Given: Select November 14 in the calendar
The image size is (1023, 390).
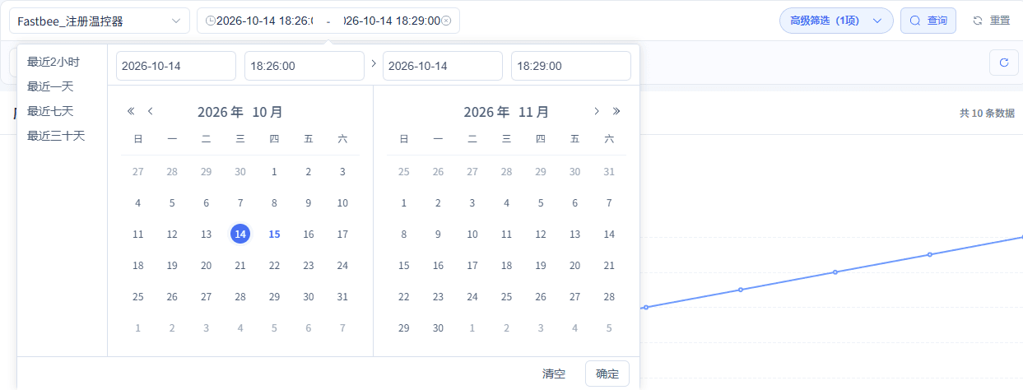Looking at the screenshot, I should pos(609,234).
